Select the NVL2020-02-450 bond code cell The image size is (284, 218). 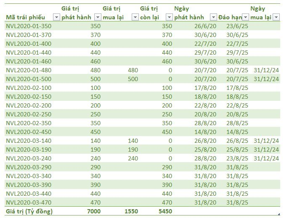coord(29,131)
